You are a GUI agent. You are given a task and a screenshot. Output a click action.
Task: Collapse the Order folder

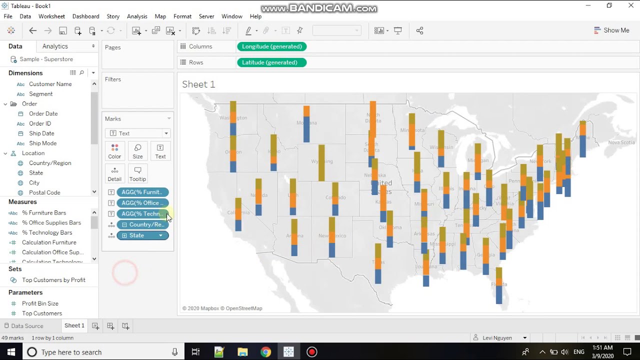tap(5, 104)
